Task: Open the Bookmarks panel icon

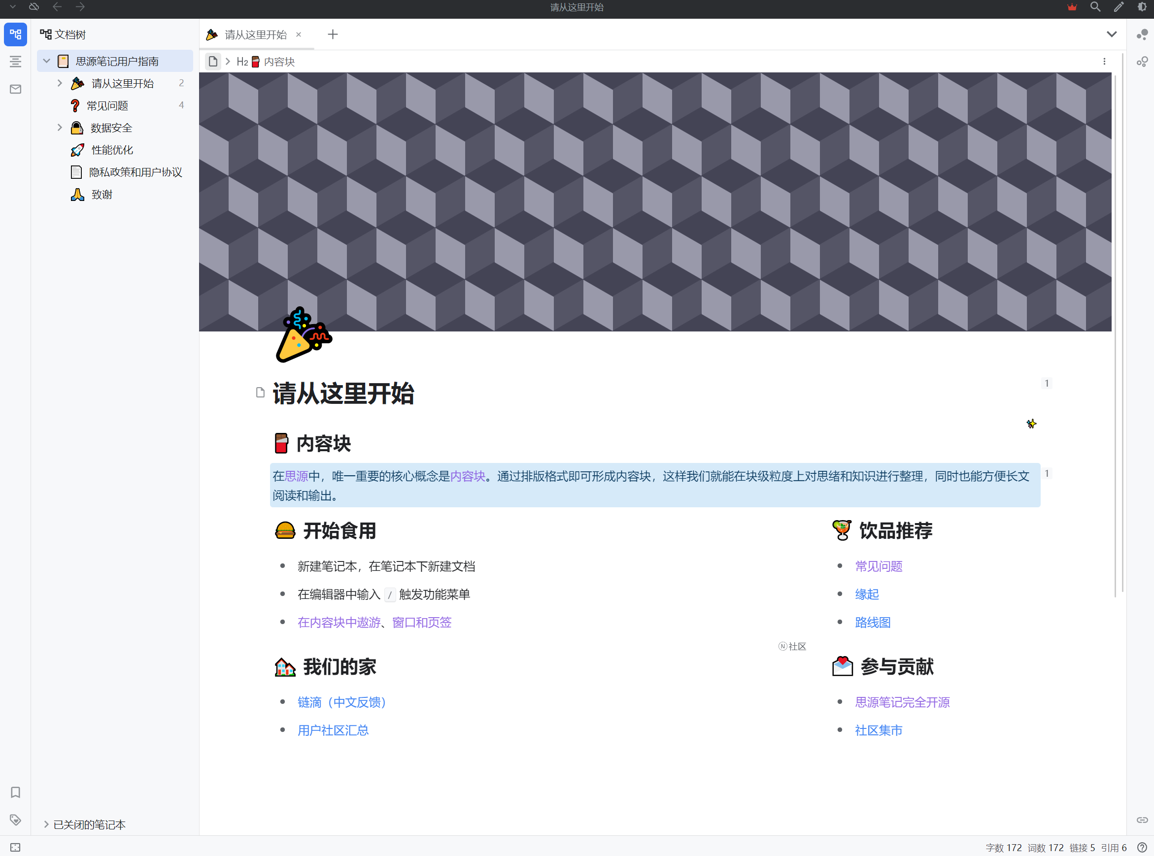Action: [x=16, y=792]
